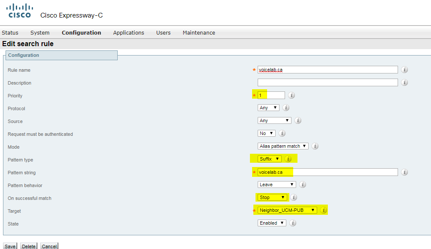Click the On successful match label

[x=30, y=198]
